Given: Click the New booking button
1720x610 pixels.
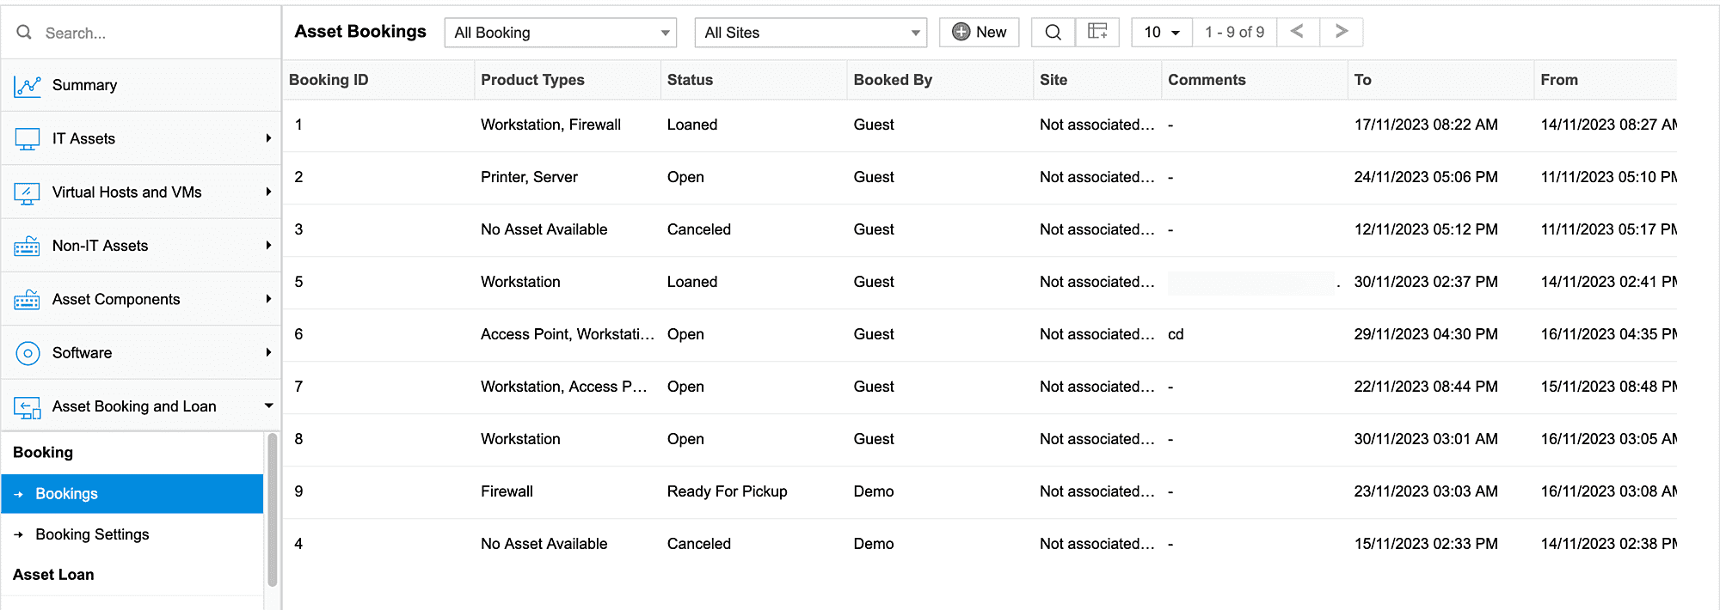Looking at the screenshot, I should (x=979, y=33).
